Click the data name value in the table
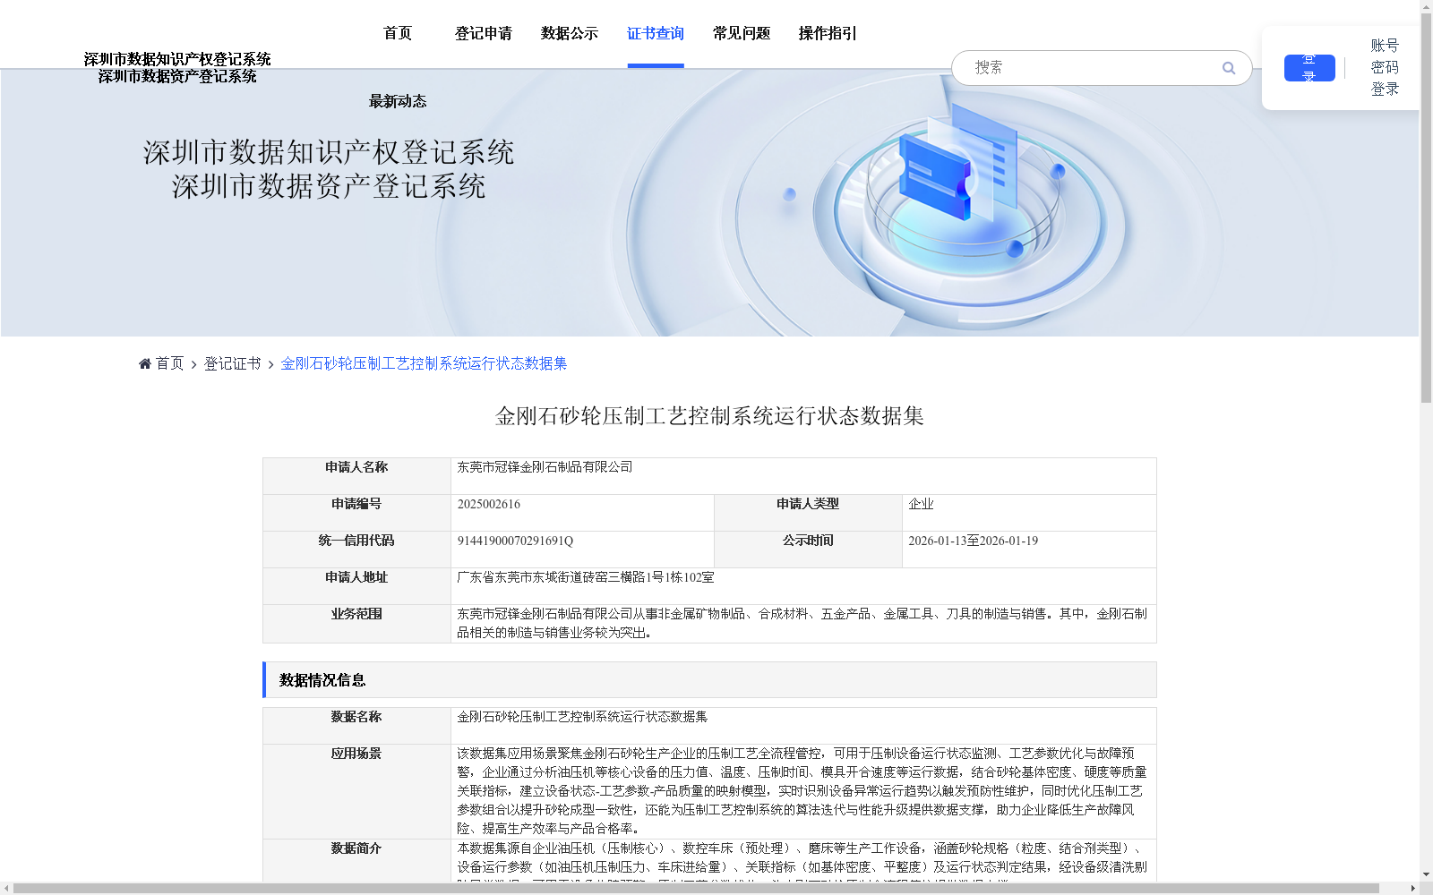Image resolution: width=1433 pixels, height=895 pixels. click(582, 717)
